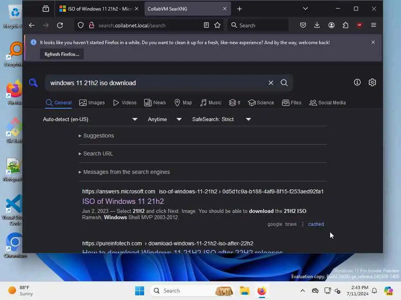The image size is (401, 300).
Task: Open File Explorer from taskbar
Action: (244, 291)
